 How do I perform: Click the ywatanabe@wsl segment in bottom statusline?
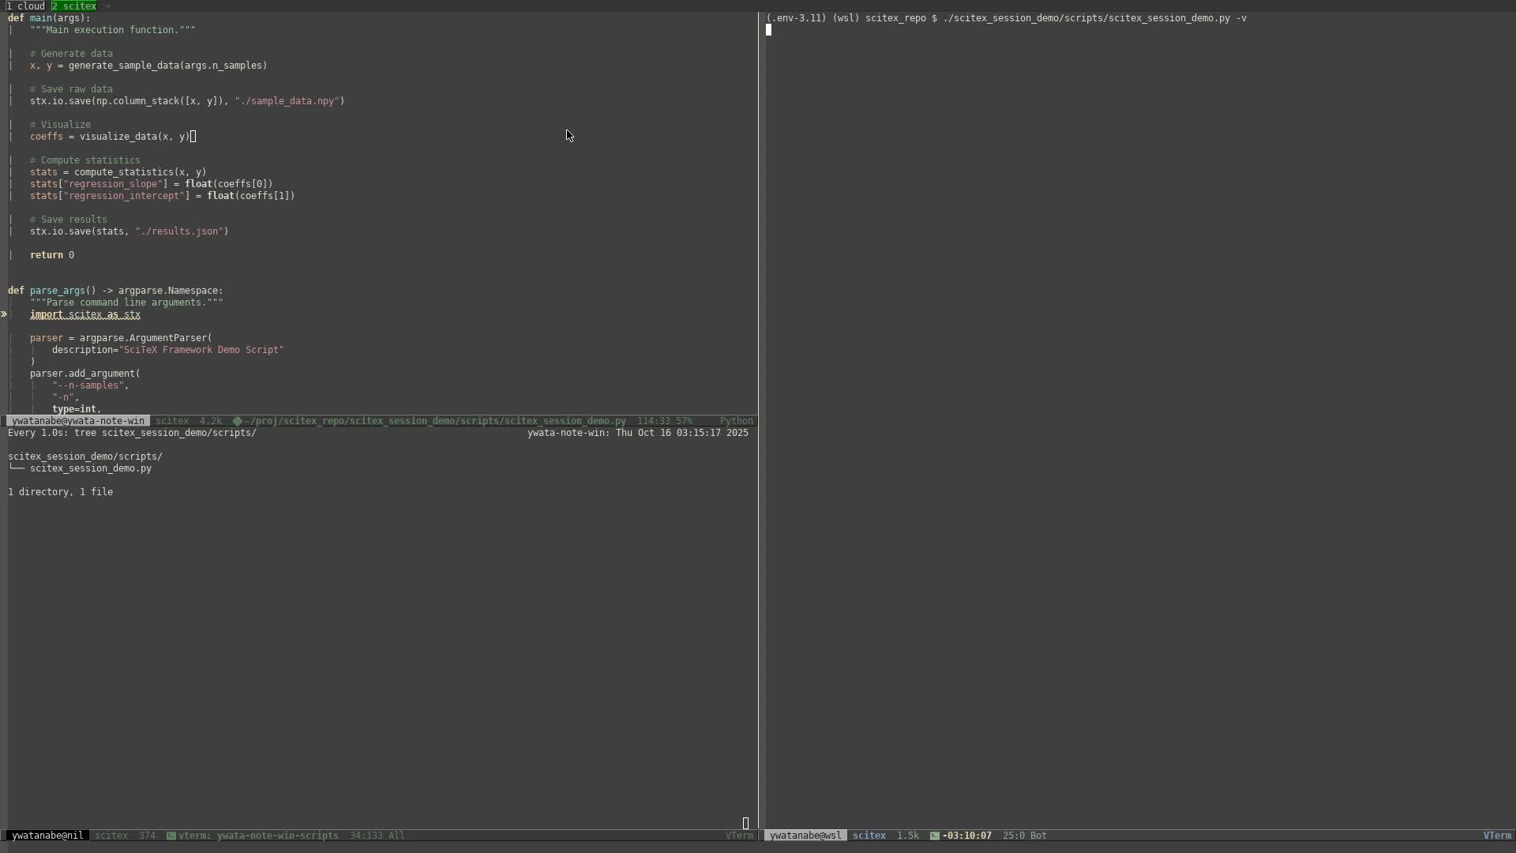805,836
